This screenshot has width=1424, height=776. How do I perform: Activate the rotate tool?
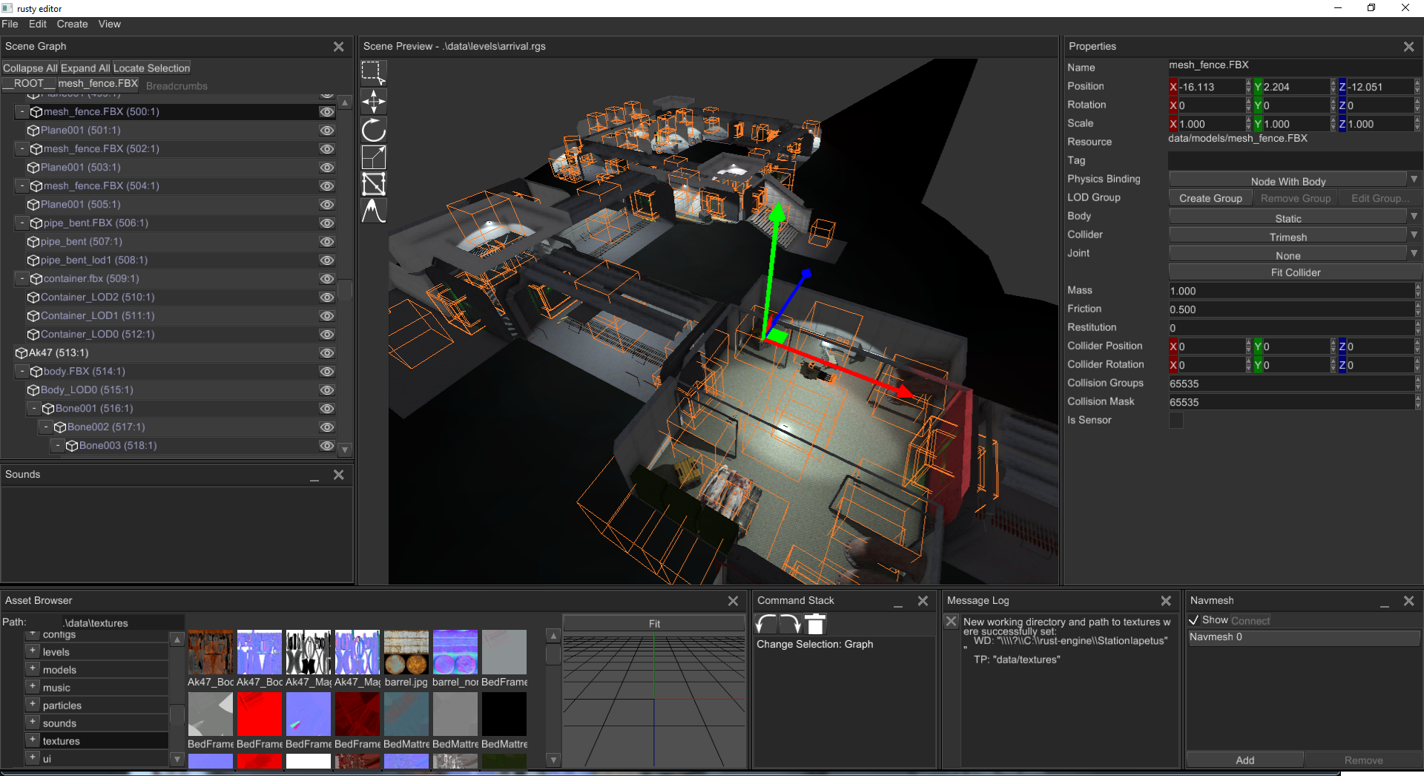(x=374, y=130)
